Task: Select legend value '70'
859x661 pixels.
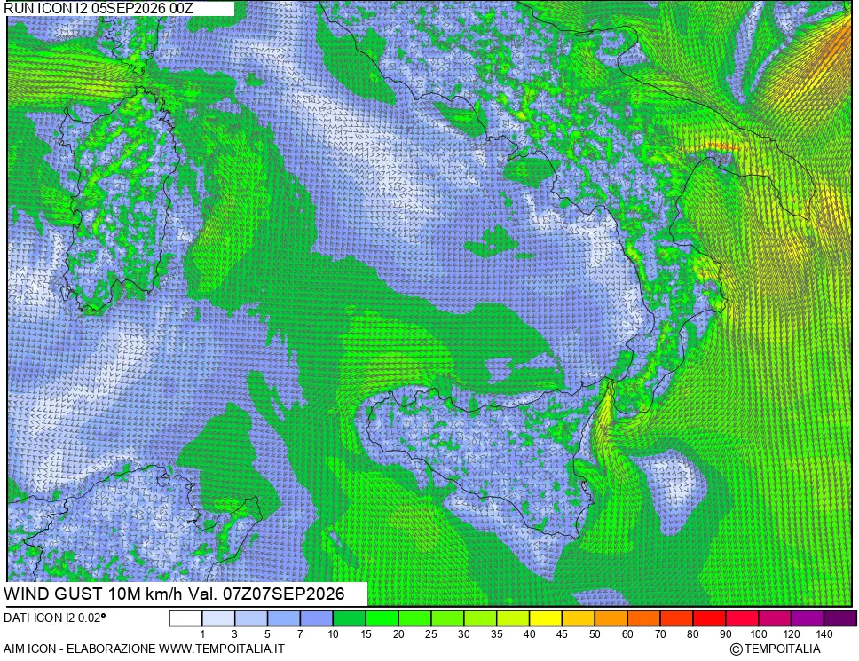Action: tap(660, 634)
